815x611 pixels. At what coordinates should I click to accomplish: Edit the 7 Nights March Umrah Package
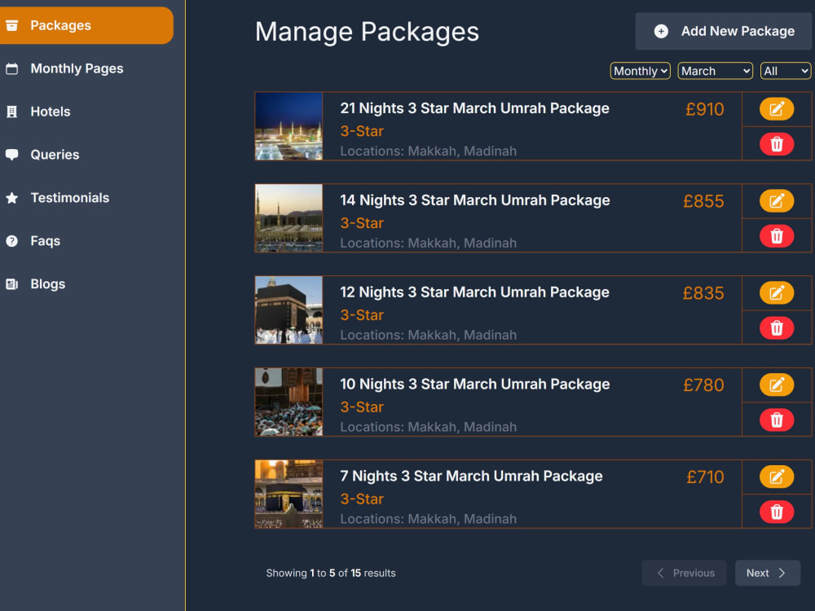pyautogui.click(x=776, y=477)
